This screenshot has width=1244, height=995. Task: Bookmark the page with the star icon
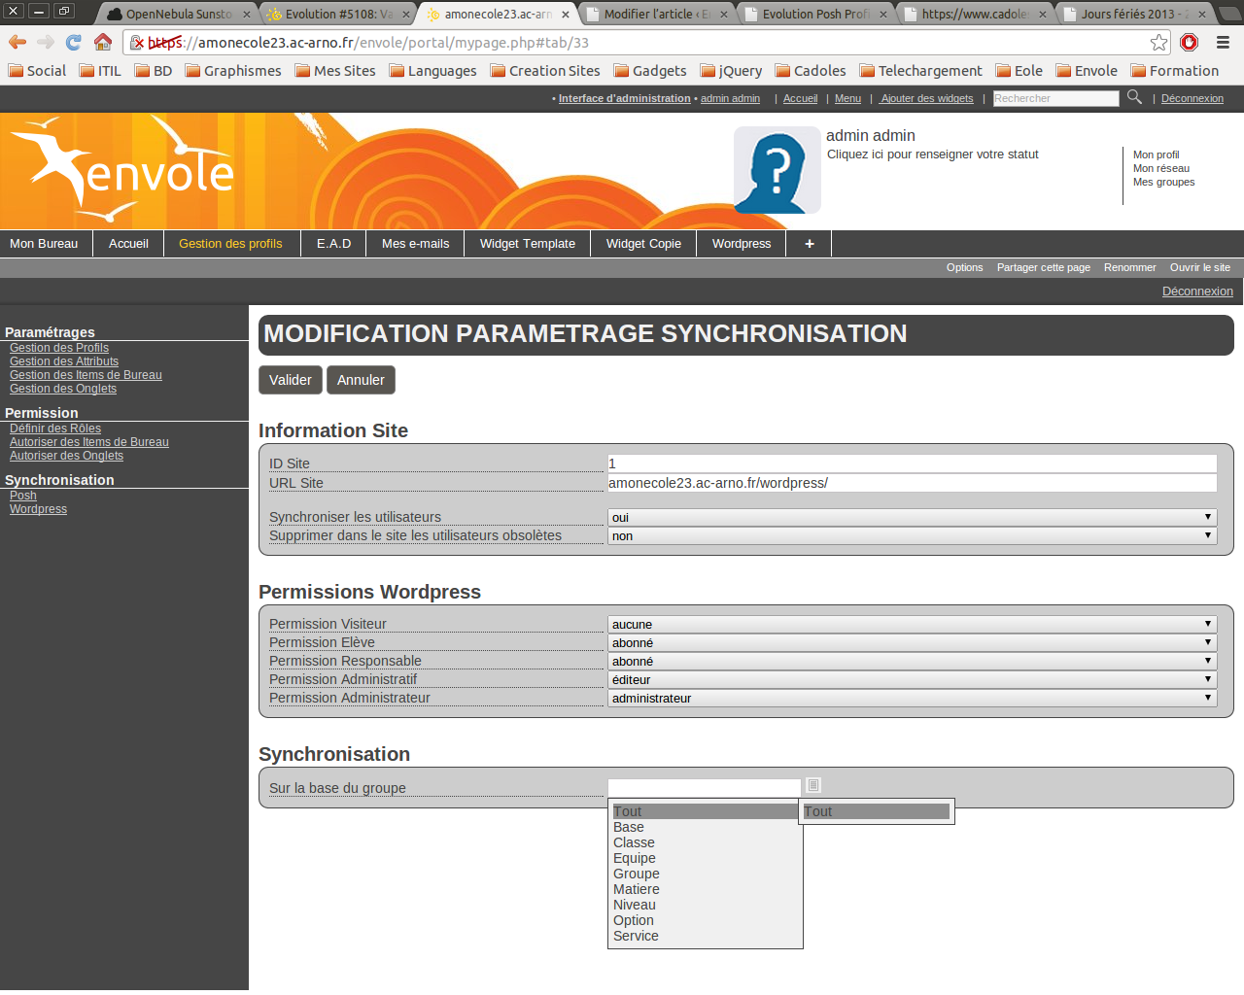pyautogui.click(x=1158, y=42)
